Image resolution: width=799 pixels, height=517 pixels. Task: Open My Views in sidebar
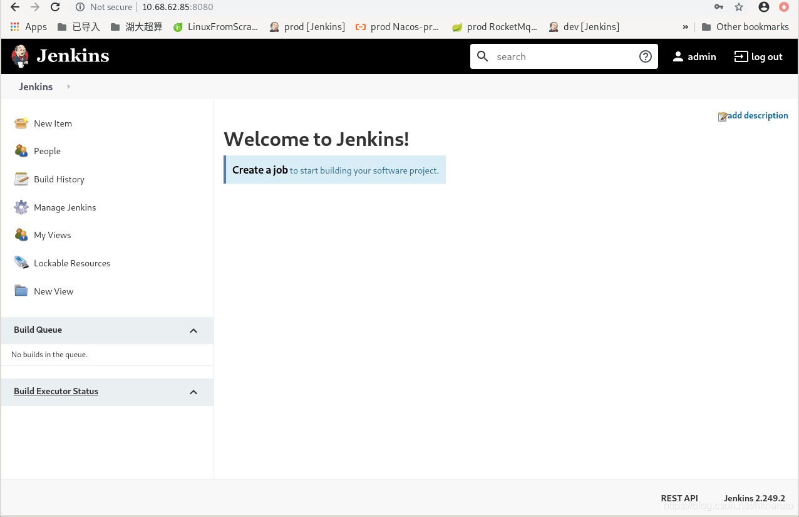[x=53, y=235]
